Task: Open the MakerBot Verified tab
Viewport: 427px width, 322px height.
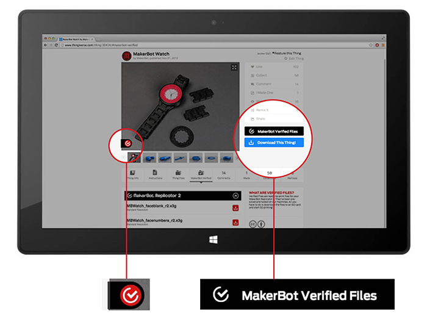Action: click(x=201, y=174)
